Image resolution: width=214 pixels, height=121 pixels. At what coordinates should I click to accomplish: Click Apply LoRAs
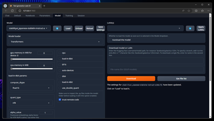201,28
